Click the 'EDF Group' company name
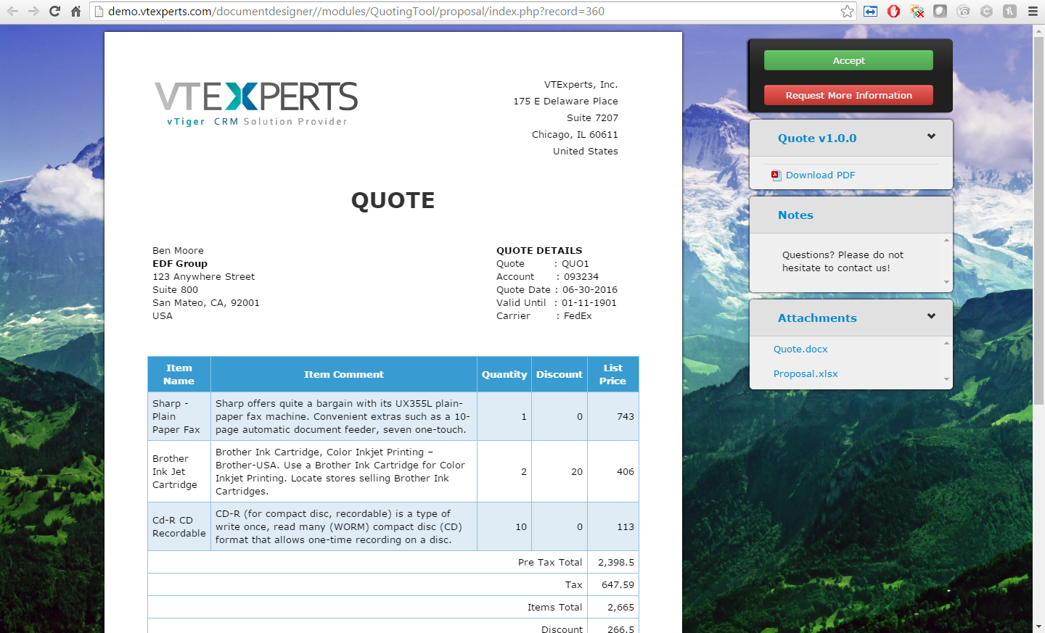The image size is (1045, 633). click(x=180, y=263)
